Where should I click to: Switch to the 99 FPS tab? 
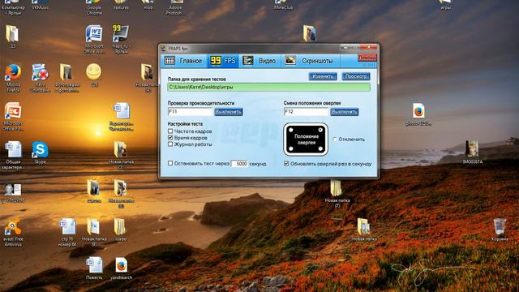(223, 61)
